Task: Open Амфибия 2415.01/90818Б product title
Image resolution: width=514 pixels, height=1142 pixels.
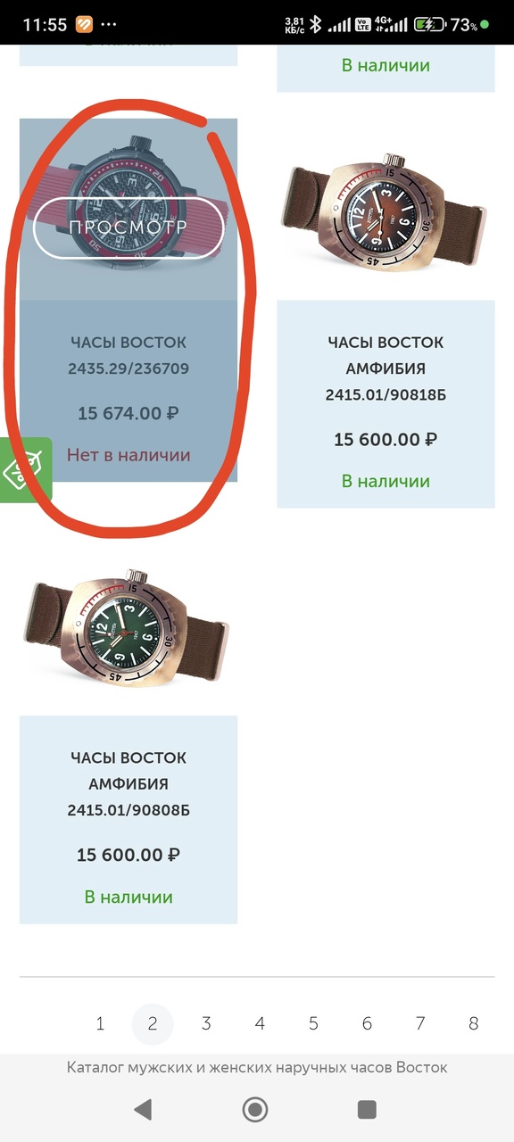Action: [x=385, y=368]
